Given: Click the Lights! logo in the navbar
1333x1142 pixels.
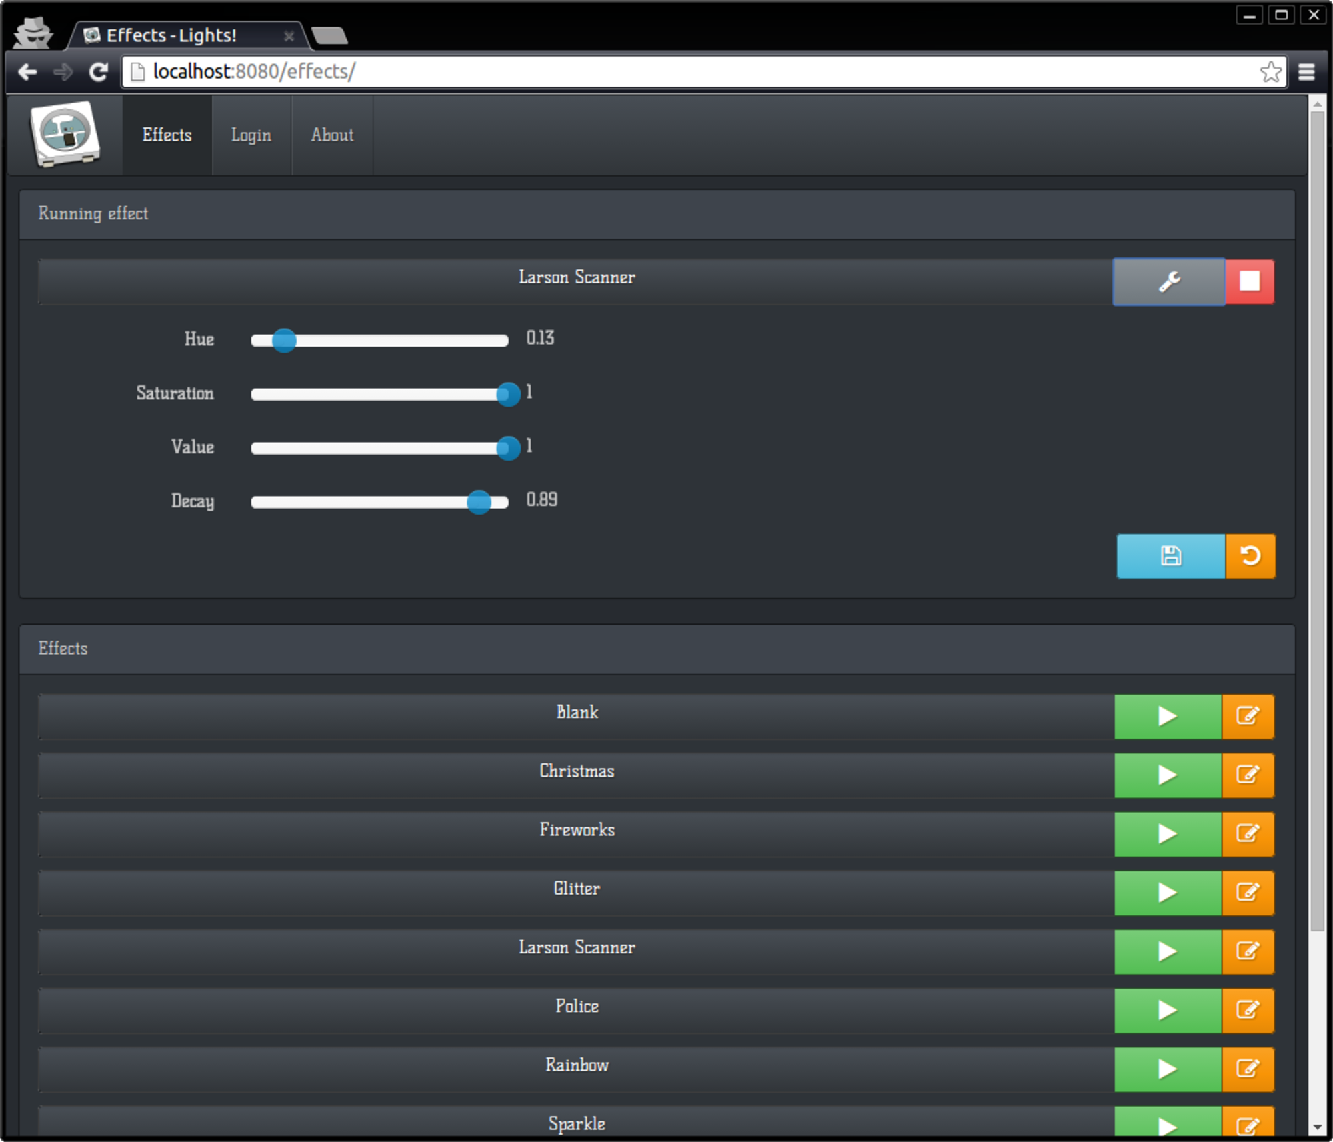Looking at the screenshot, I should pos(65,134).
